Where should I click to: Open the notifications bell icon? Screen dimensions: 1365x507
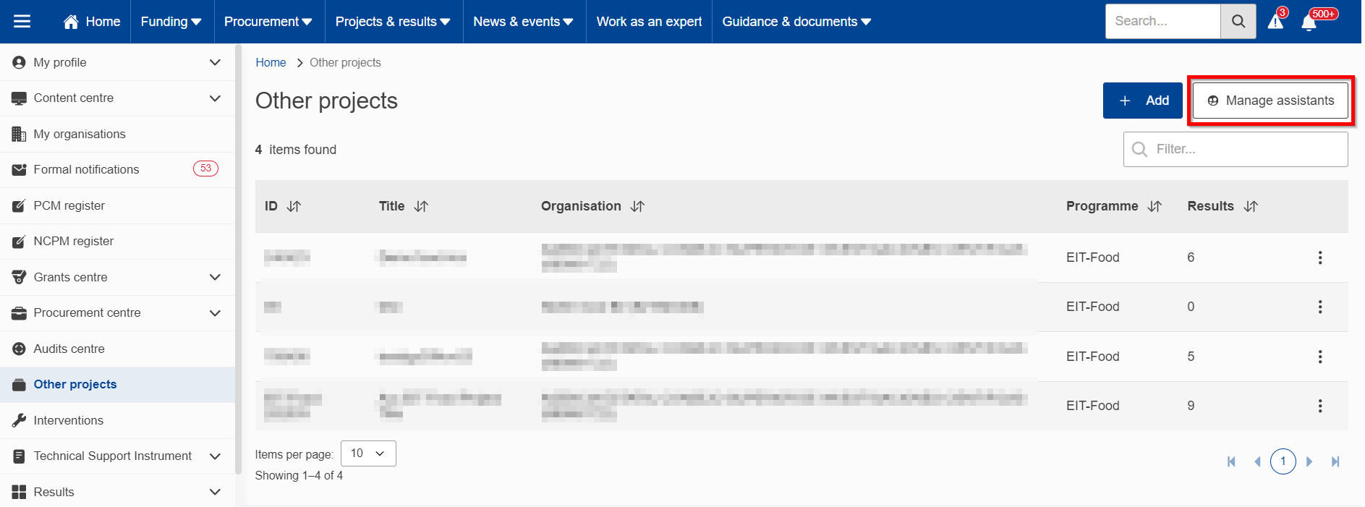[x=1309, y=22]
